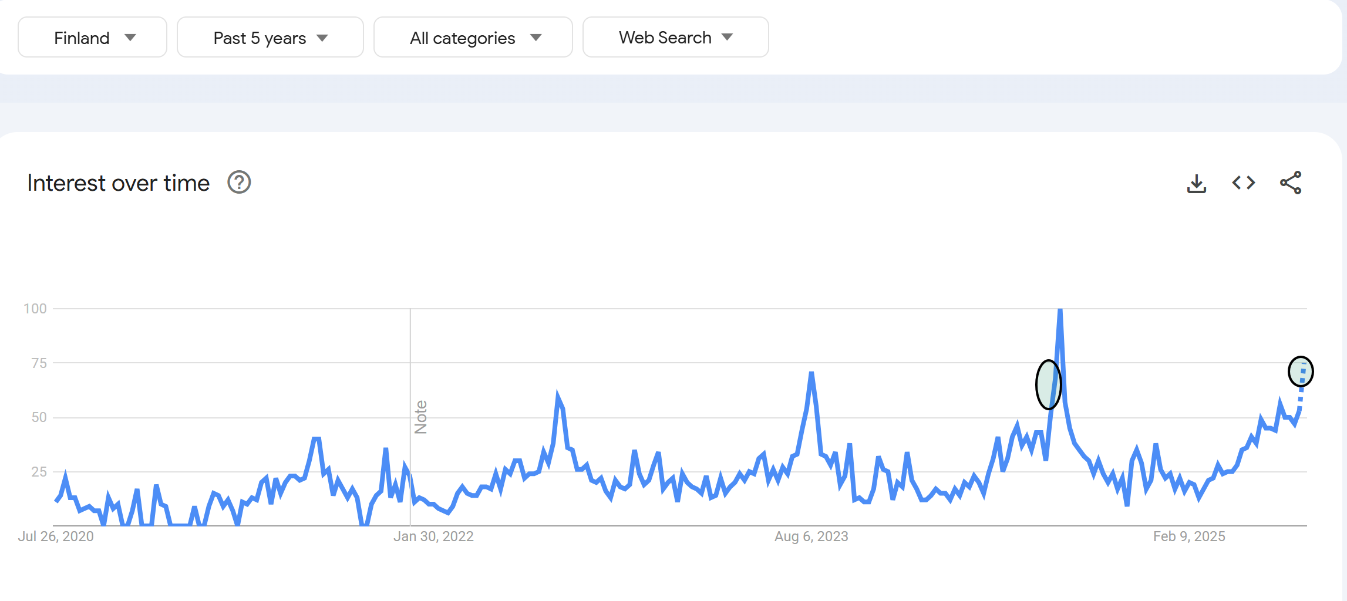
Task: Click the Aug 6, 2023 axis label
Action: click(x=811, y=536)
